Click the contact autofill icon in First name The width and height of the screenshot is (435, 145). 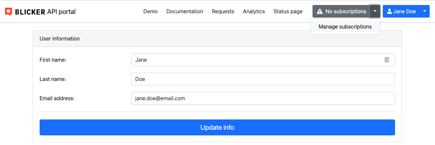[387, 60]
